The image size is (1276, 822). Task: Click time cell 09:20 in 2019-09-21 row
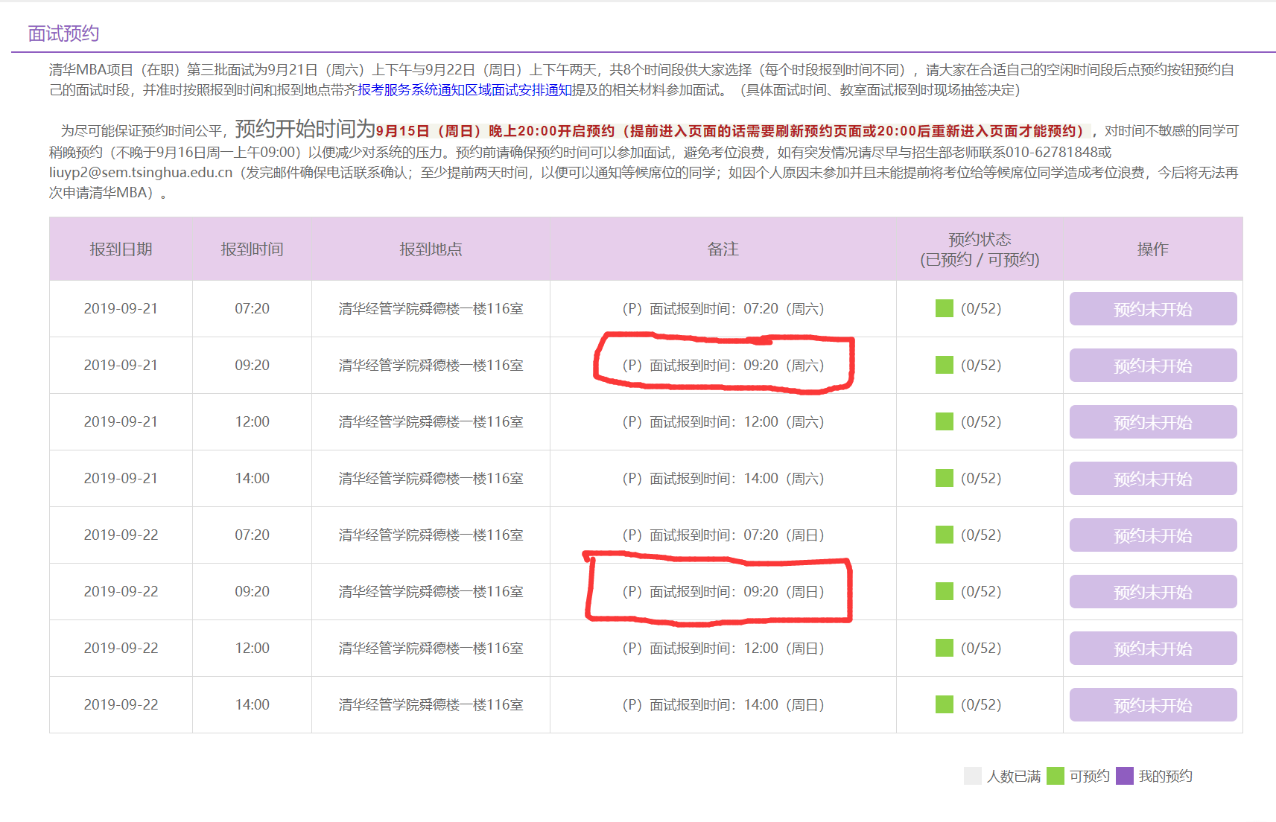pyautogui.click(x=252, y=365)
